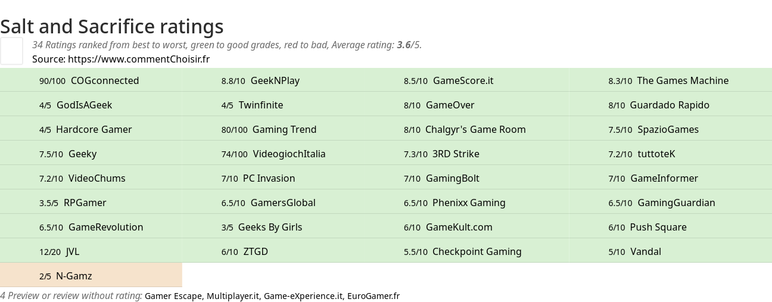This screenshot has width=772, height=302.
Task: Open the GameInformer 7/10 review
Action: (x=671, y=178)
